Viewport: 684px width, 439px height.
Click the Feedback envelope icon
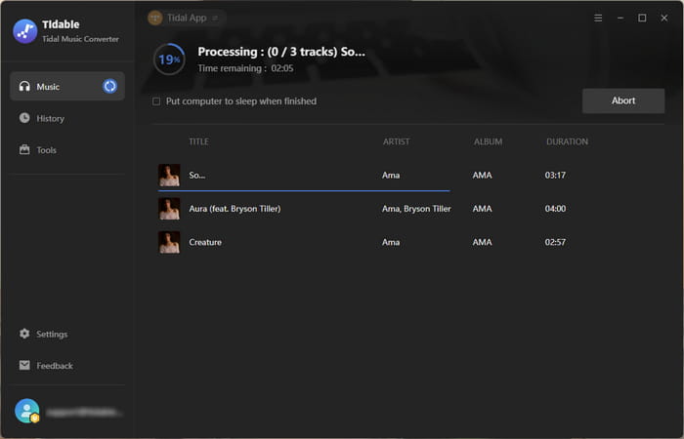point(24,365)
